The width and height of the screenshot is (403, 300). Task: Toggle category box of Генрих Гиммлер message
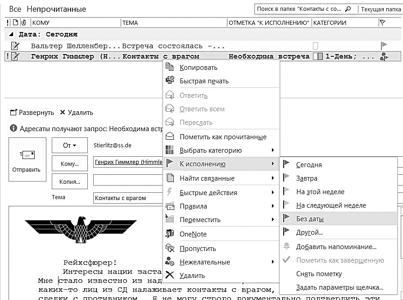pyautogui.click(x=318, y=56)
